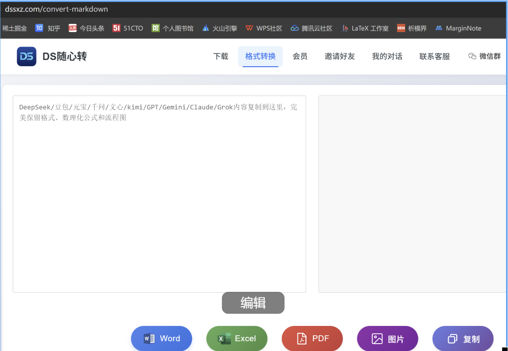Viewport: 508px width, 351px height.
Task: Open the 会员 menu item
Action: (300, 56)
